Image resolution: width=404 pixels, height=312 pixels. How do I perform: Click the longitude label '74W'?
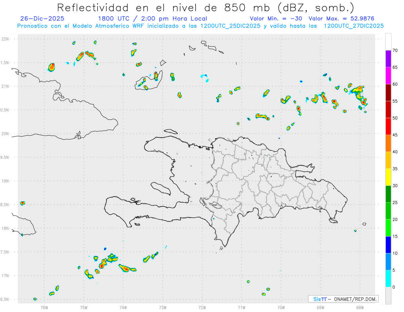click(123, 307)
